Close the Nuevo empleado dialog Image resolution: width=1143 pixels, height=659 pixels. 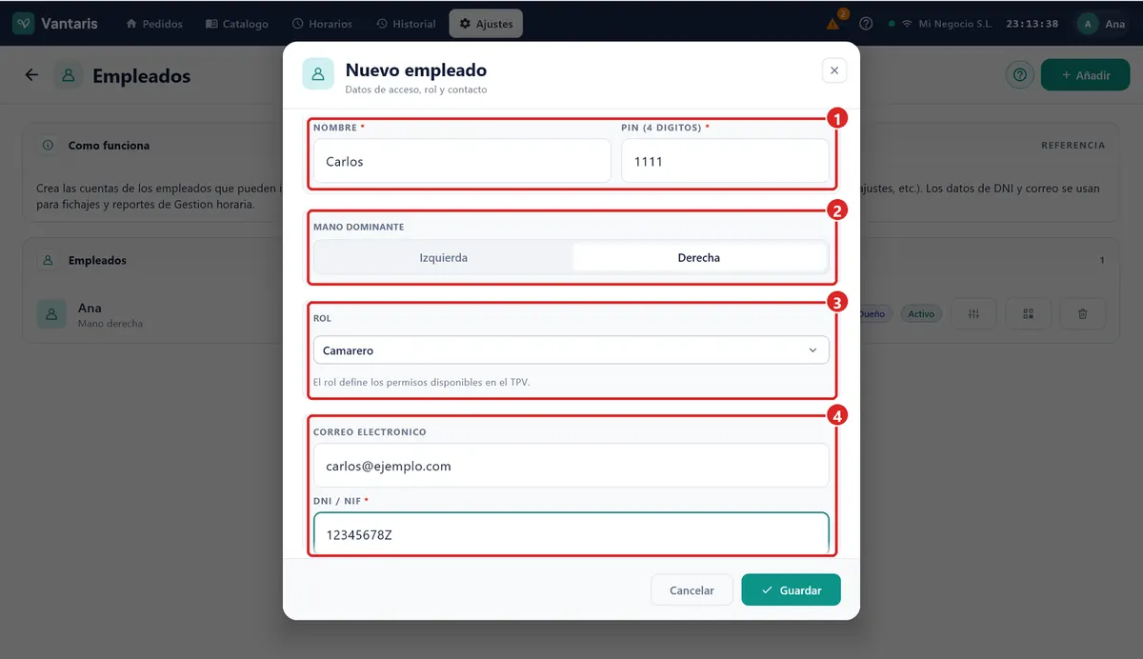[x=834, y=70]
